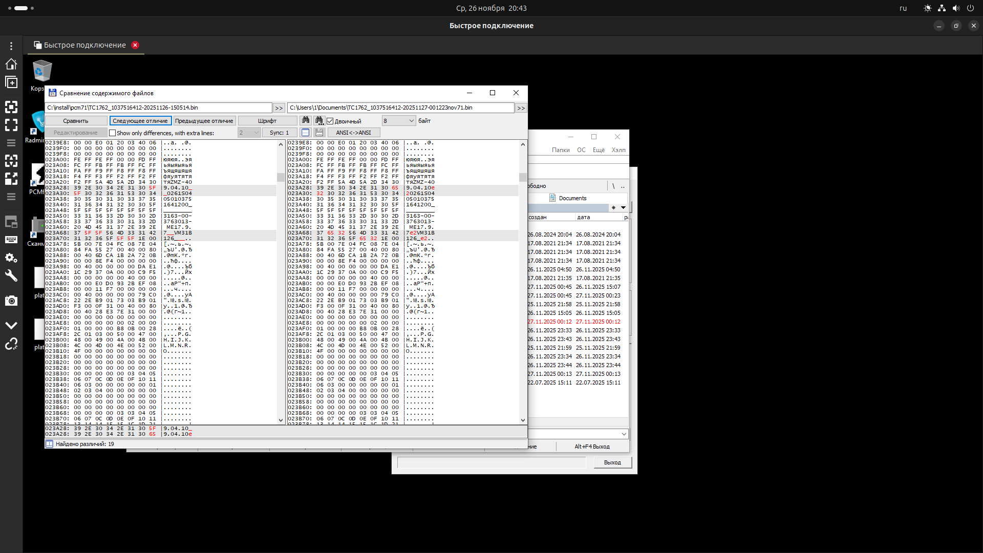Click the camera screenshot icon in sidebar
This screenshot has width=983, height=553.
[11, 301]
